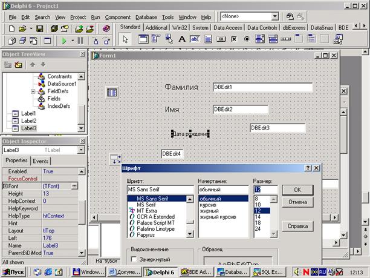Screen dimensions: 370x278
Task: Switch to the Data Access palette tab
Action: click(228, 28)
